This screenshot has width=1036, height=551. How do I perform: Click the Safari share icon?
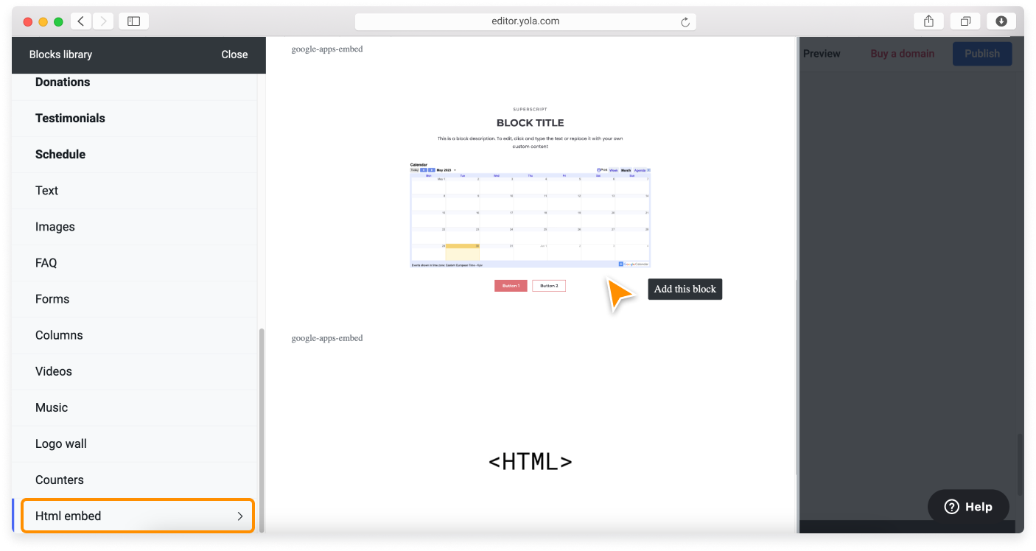[928, 21]
